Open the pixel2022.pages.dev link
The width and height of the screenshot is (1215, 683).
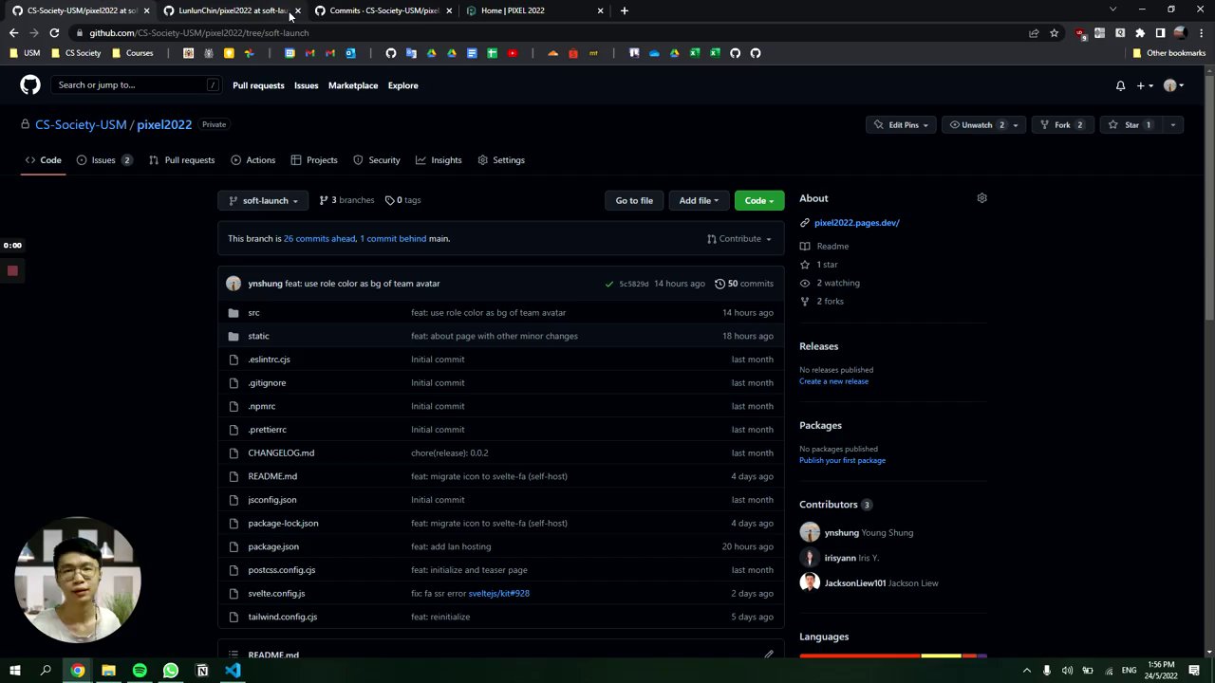tap(856, 223)
